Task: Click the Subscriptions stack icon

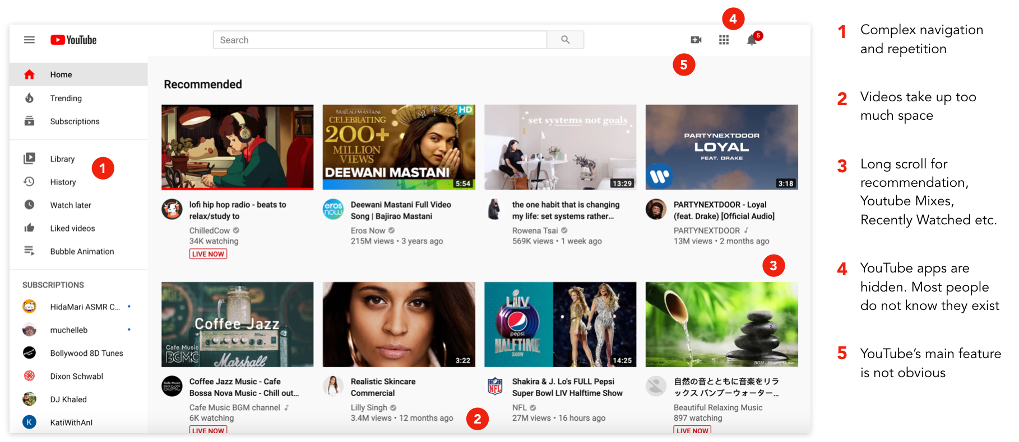Action: click(29, 121)
